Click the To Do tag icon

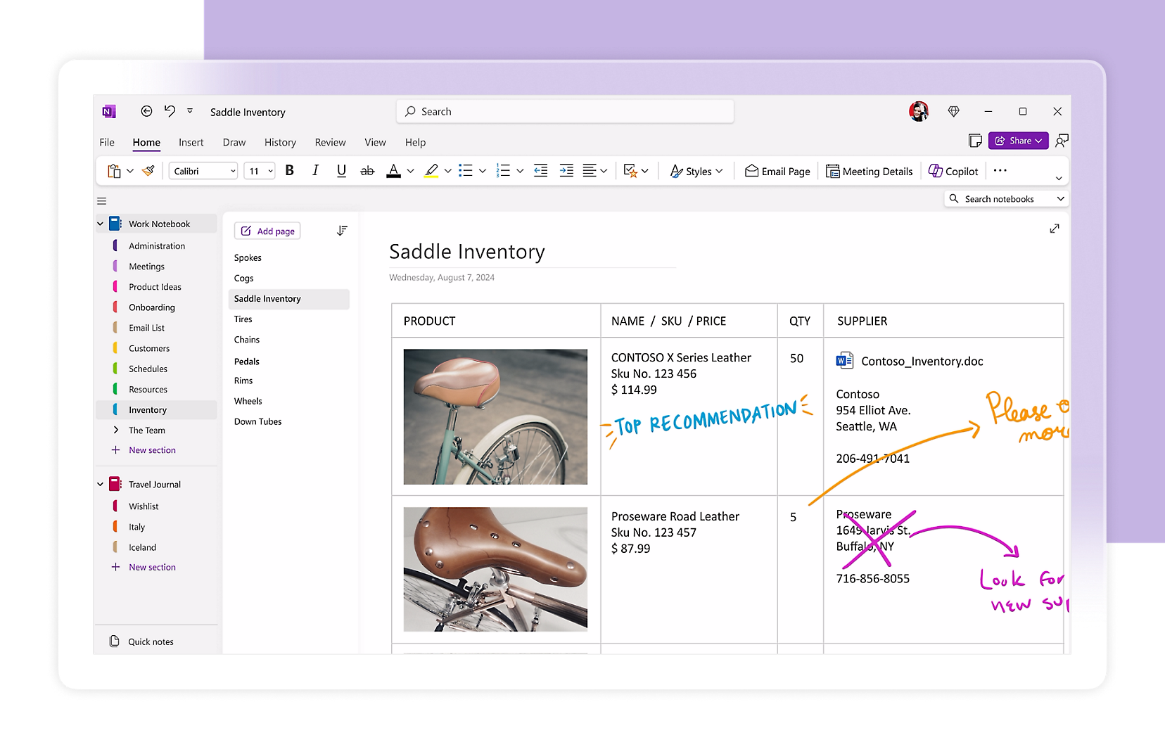tap(630, 171)
